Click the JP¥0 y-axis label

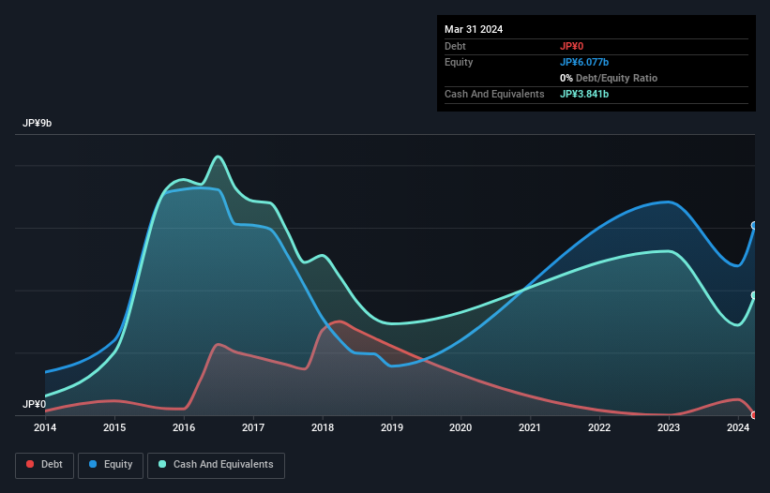pyautogui.click(x=34, y=404)
